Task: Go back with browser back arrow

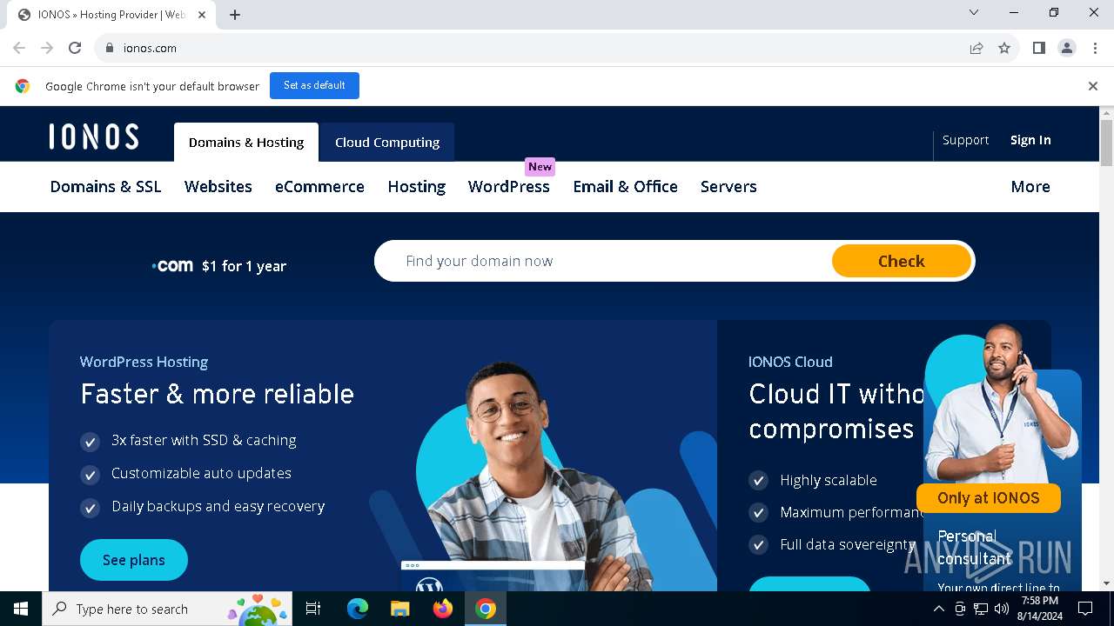Action: [19, 48]
